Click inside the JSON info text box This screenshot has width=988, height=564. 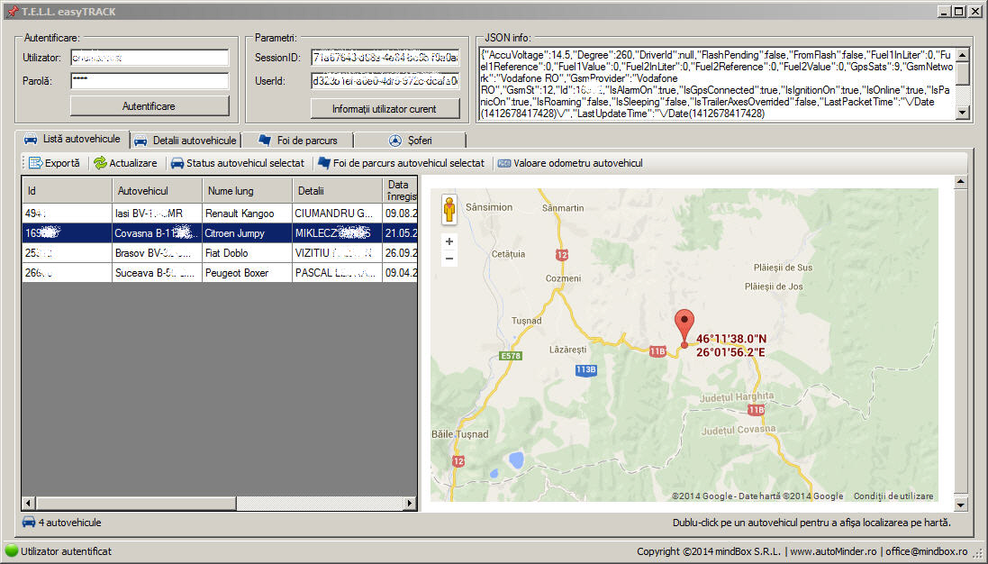coord(716,84)
